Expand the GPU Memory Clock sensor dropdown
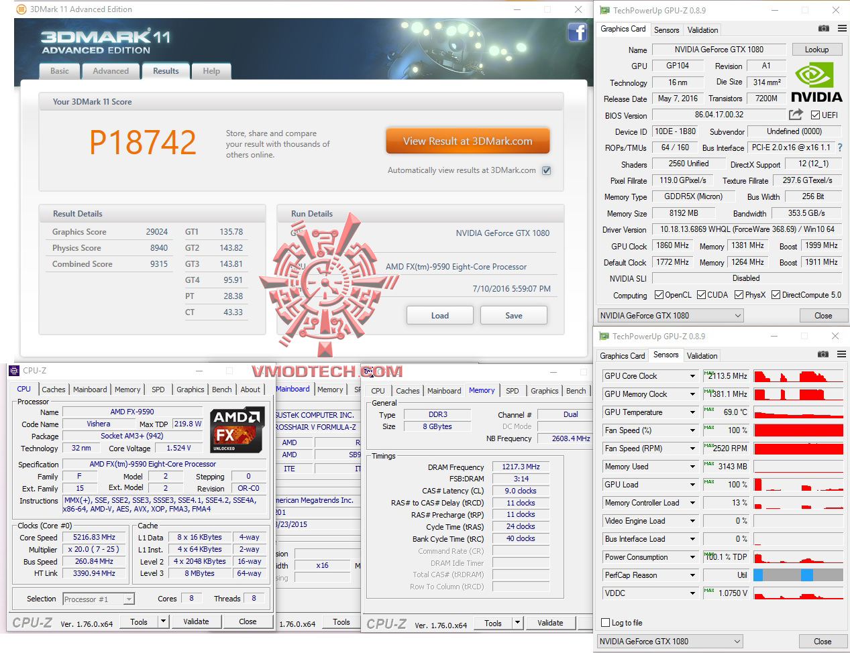The image size is (850, 653). pyautogui.click(x=692, y=394)
